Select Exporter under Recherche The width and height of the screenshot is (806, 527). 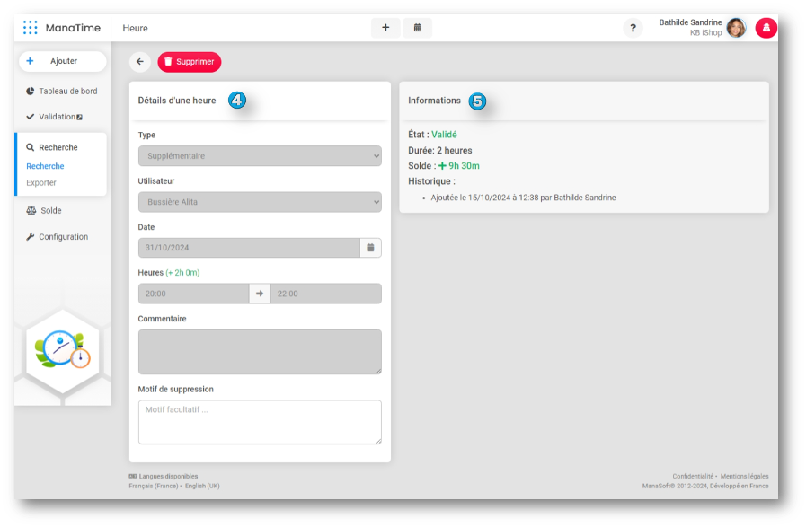coord(41,183)
